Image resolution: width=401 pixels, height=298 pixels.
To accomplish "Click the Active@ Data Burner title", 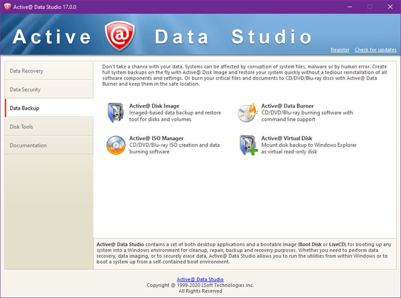I will click(x=287, y=106).
